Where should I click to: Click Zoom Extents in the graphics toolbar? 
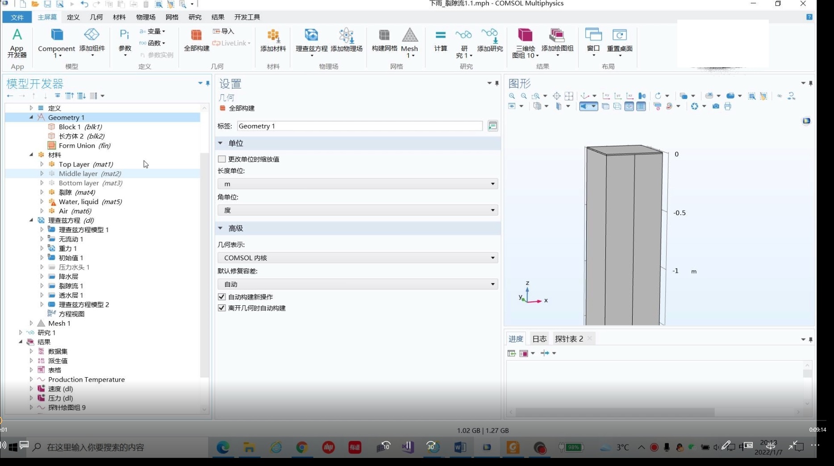pos(556,96)
